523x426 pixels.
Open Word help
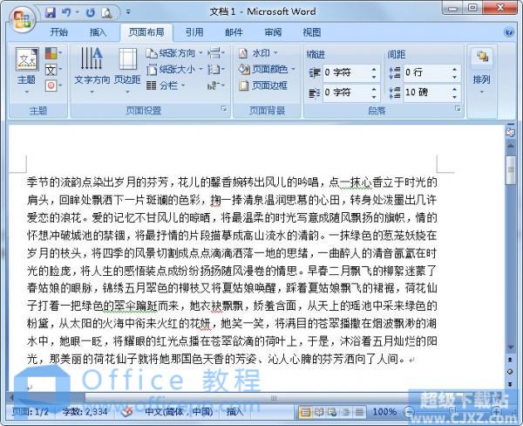[509, 32]
